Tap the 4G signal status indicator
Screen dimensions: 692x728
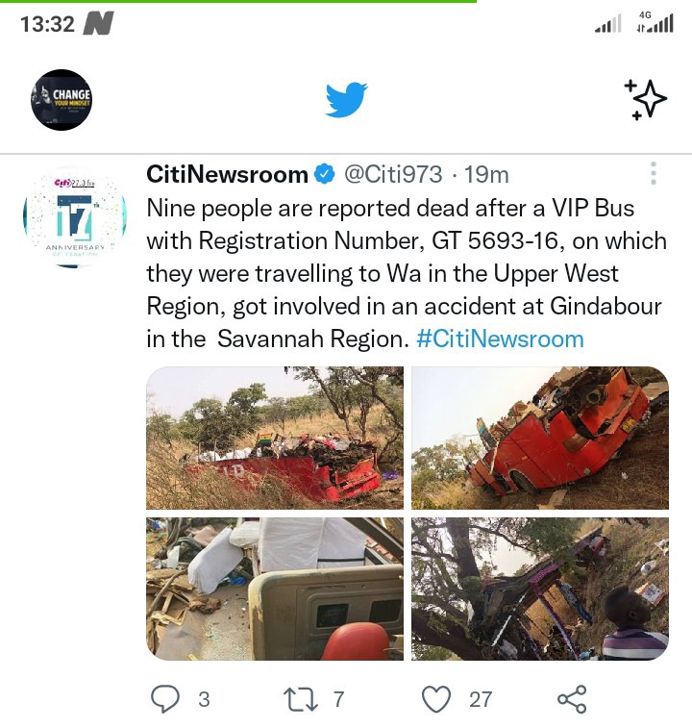[x=655, y=22]
